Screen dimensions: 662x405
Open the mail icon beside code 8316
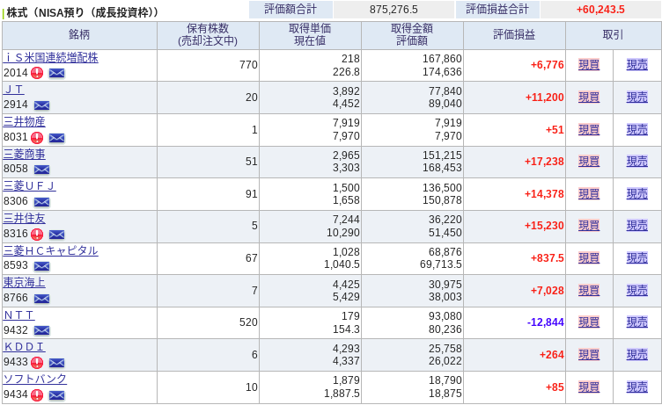(56, 235)
